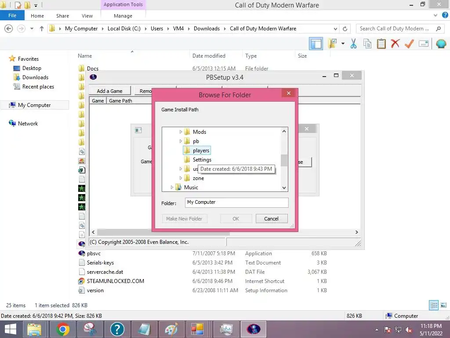Screen dimensions: 450x338
Task: Click the Copy toolbar icon
Action: [x=367, y=44]
